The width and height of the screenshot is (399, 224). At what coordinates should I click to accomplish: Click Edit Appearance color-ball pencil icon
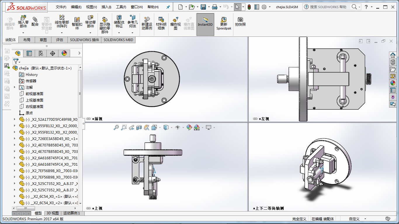(x=189, y=127)
